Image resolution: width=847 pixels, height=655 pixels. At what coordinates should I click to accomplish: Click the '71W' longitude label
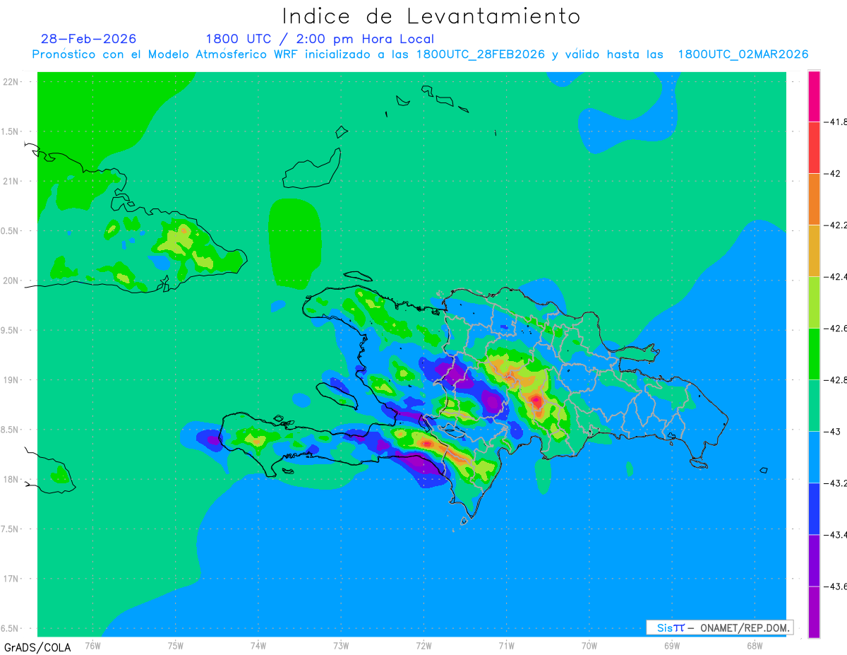tap(506, 645)
